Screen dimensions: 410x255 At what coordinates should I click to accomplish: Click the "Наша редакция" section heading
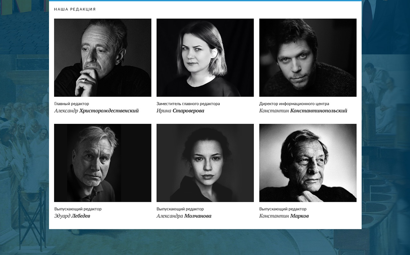(75, 9)
